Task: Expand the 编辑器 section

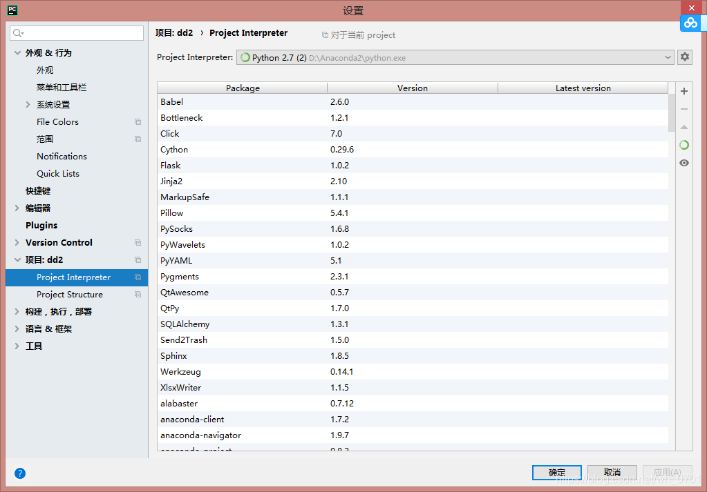Action: (x=17, y=208)
